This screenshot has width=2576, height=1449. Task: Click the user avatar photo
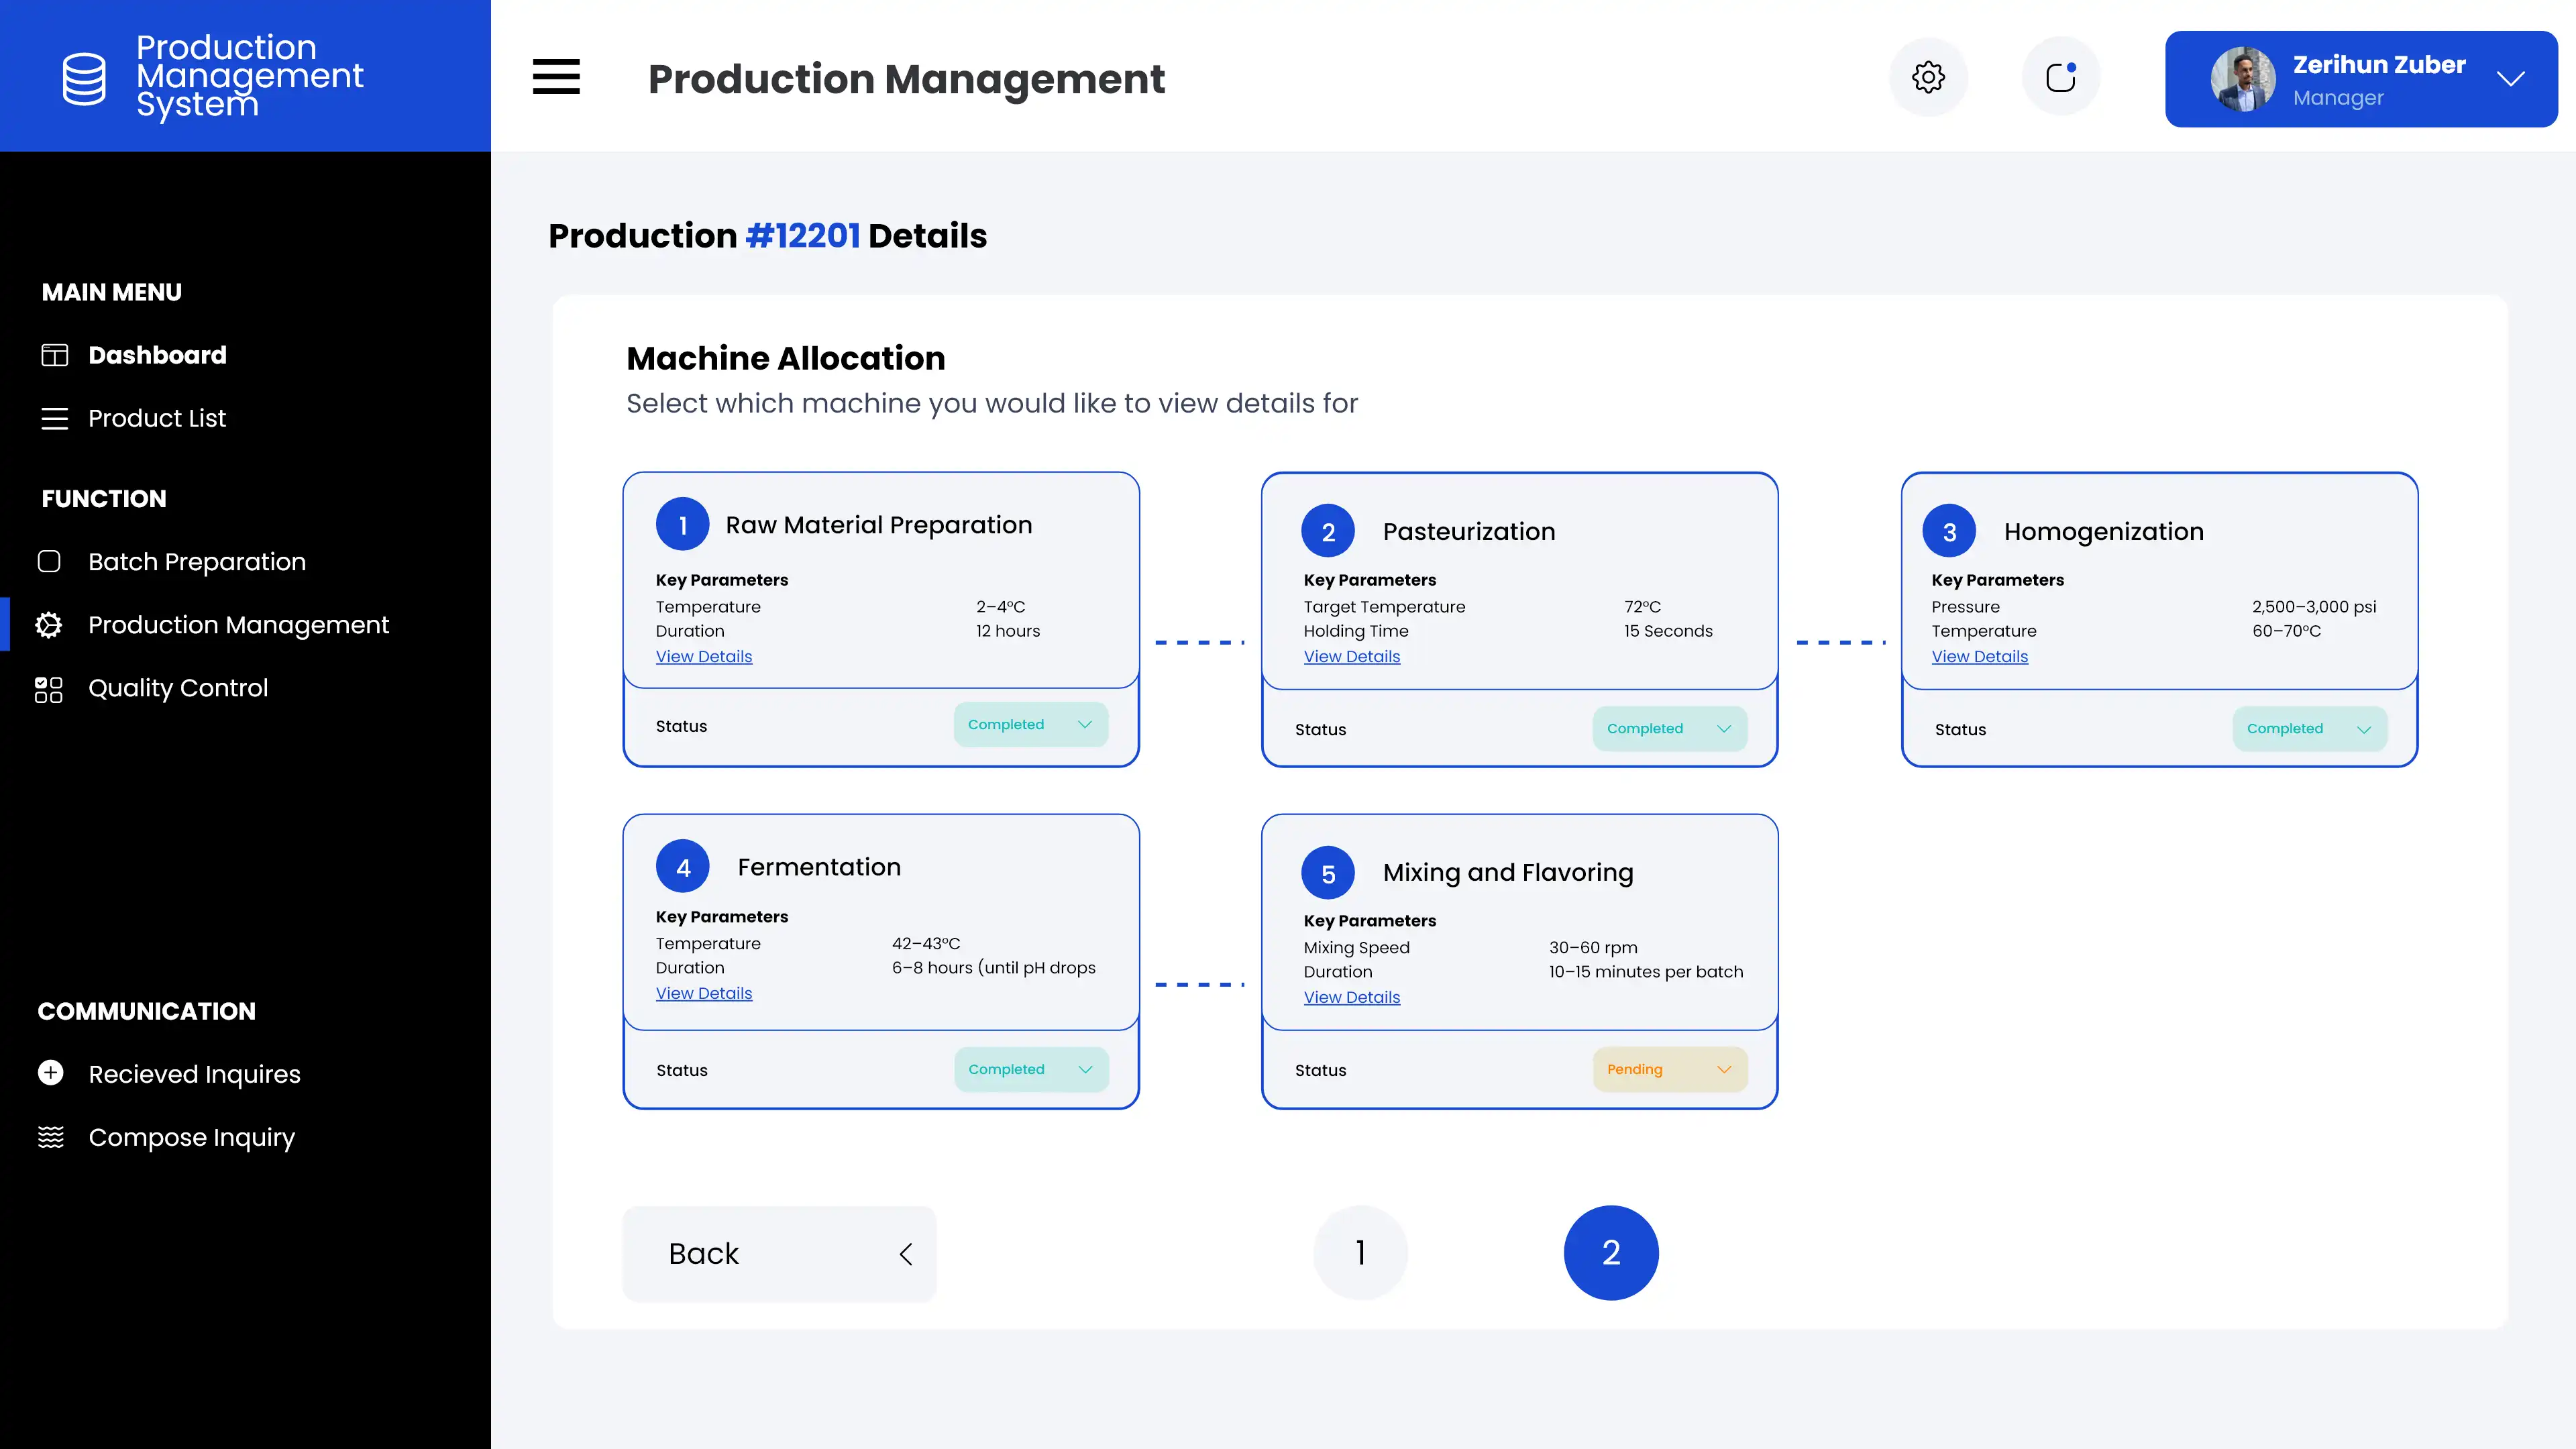(x=2242, y=79)
